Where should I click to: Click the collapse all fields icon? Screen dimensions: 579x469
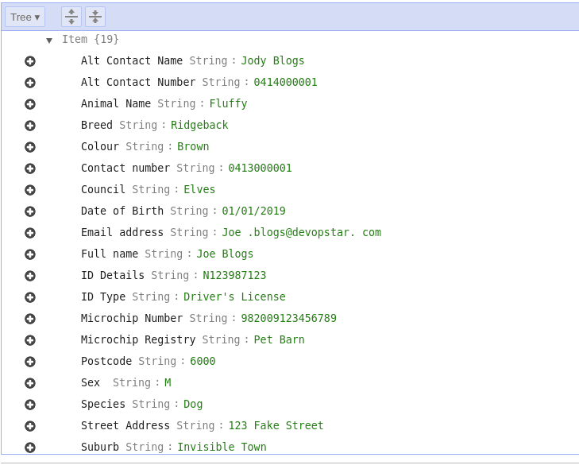[x=95, y=17]
